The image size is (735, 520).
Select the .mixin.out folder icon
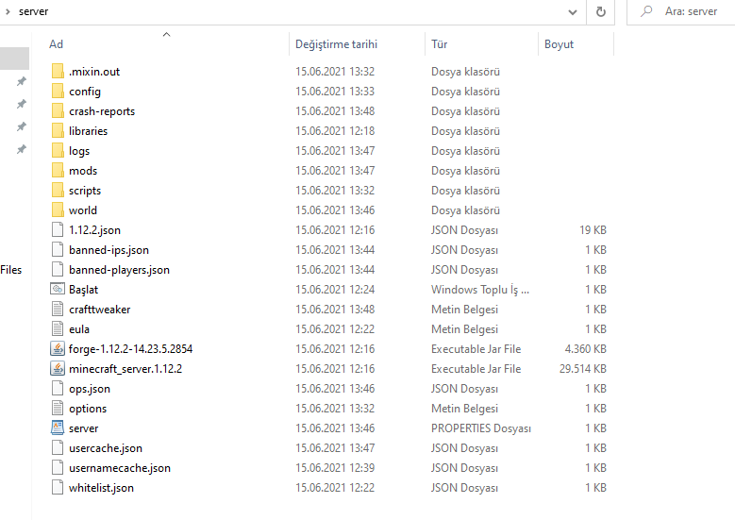point(58,72)
